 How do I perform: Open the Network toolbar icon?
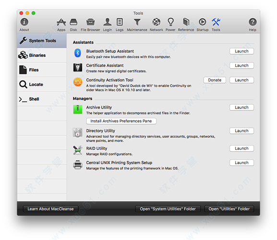[x=157, y=22]
